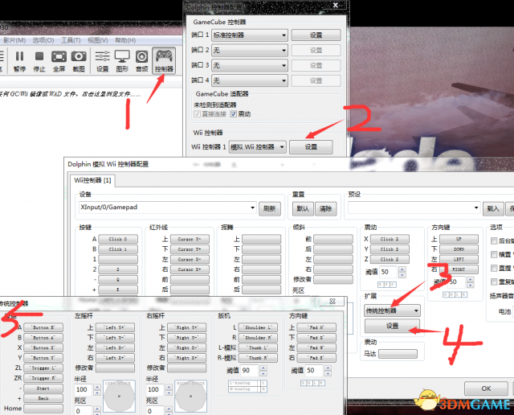The height and width of the screenshot is (415, 514).
Task: Enable the 横置 sideways option checkbox
Action: pos(494,254)
